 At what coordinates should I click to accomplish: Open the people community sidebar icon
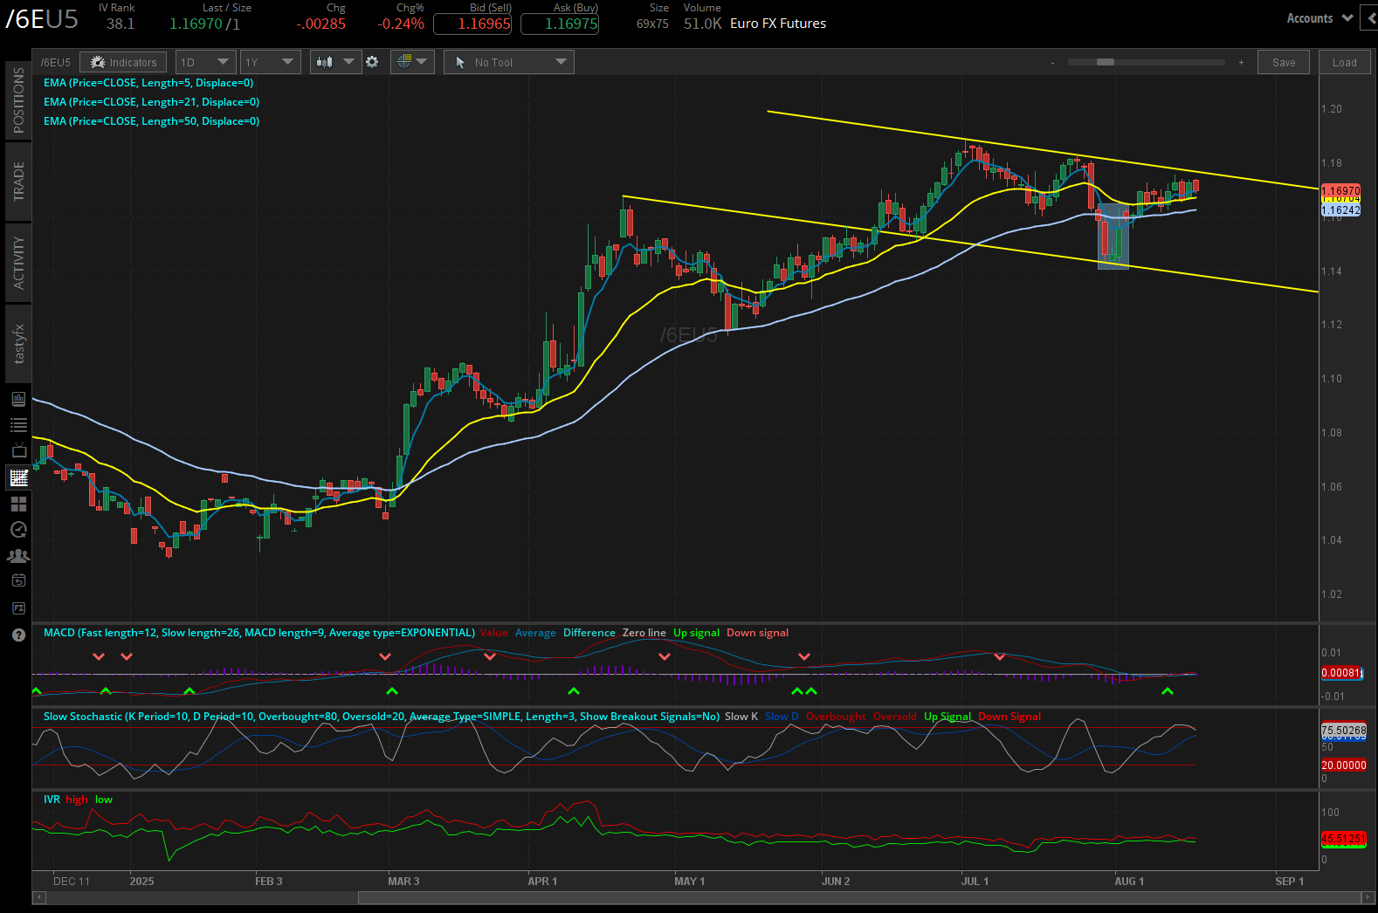18,556
